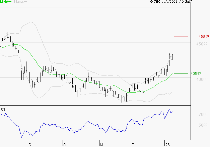
Task: Click the BBands legend label
Action: tap(19, 2)
